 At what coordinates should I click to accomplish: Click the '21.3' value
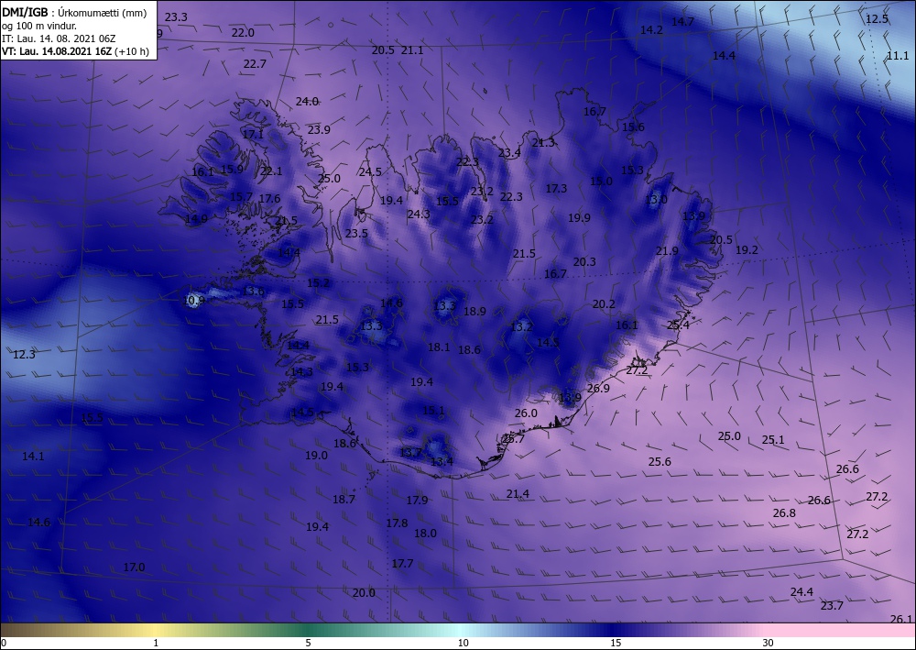pyautogui.click(x=543, y=143)
